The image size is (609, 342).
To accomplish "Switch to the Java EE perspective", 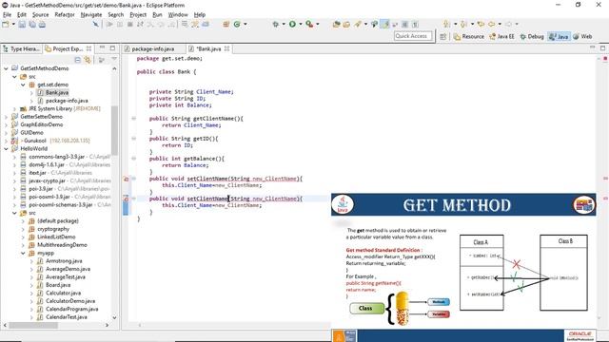I will click(x=501, y=36).
